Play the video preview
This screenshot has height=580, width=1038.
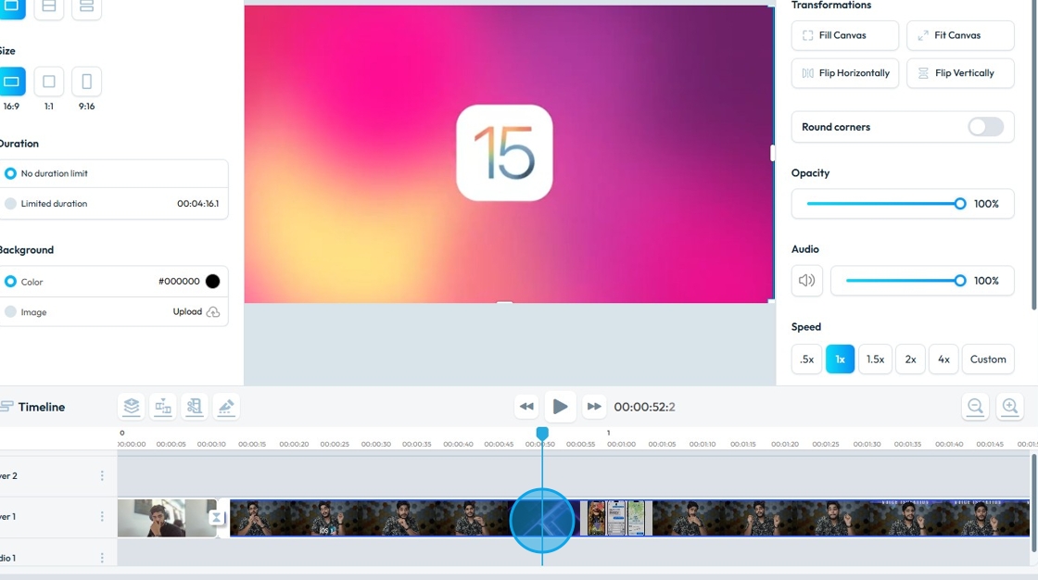[x=560, y=407]
